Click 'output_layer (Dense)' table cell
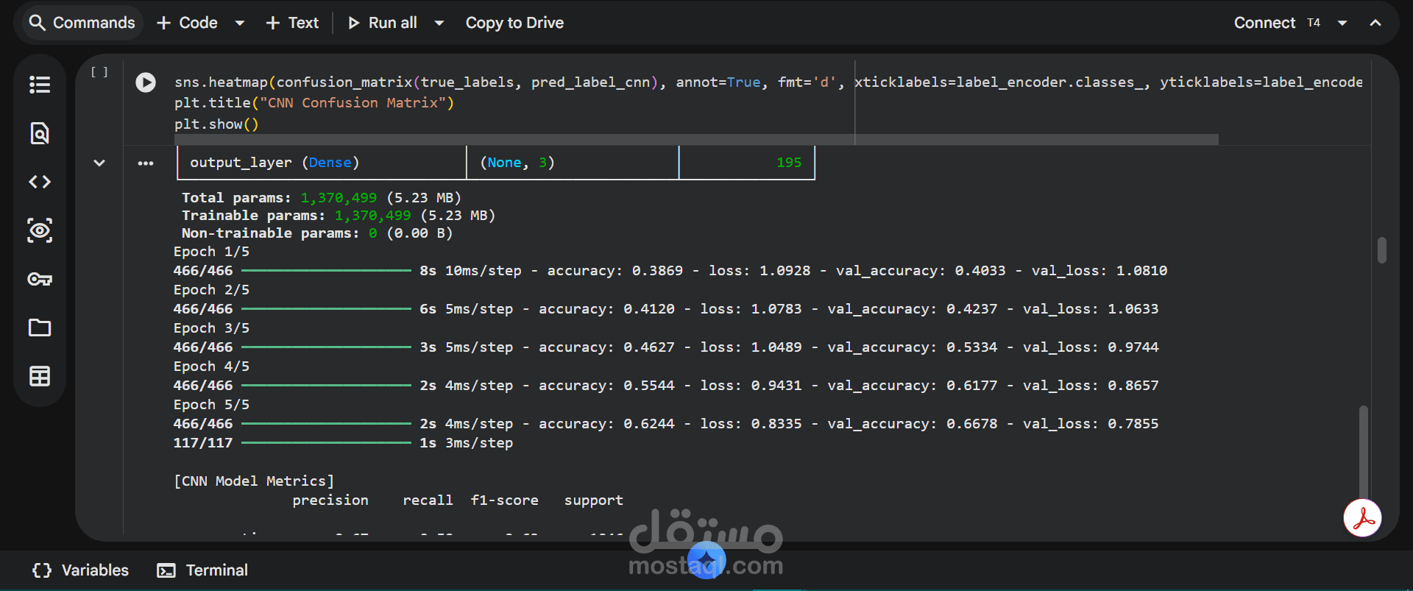The image size is (1413, 591). 275,163
